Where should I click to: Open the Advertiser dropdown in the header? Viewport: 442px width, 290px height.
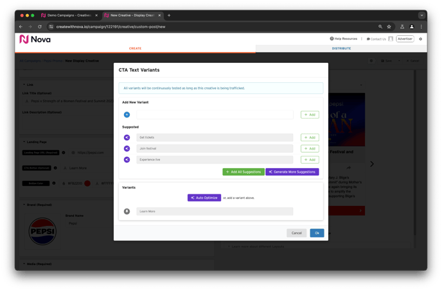[x=405, y=39]
